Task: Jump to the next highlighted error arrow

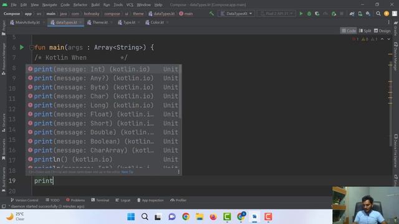Action: coord(389,39)
